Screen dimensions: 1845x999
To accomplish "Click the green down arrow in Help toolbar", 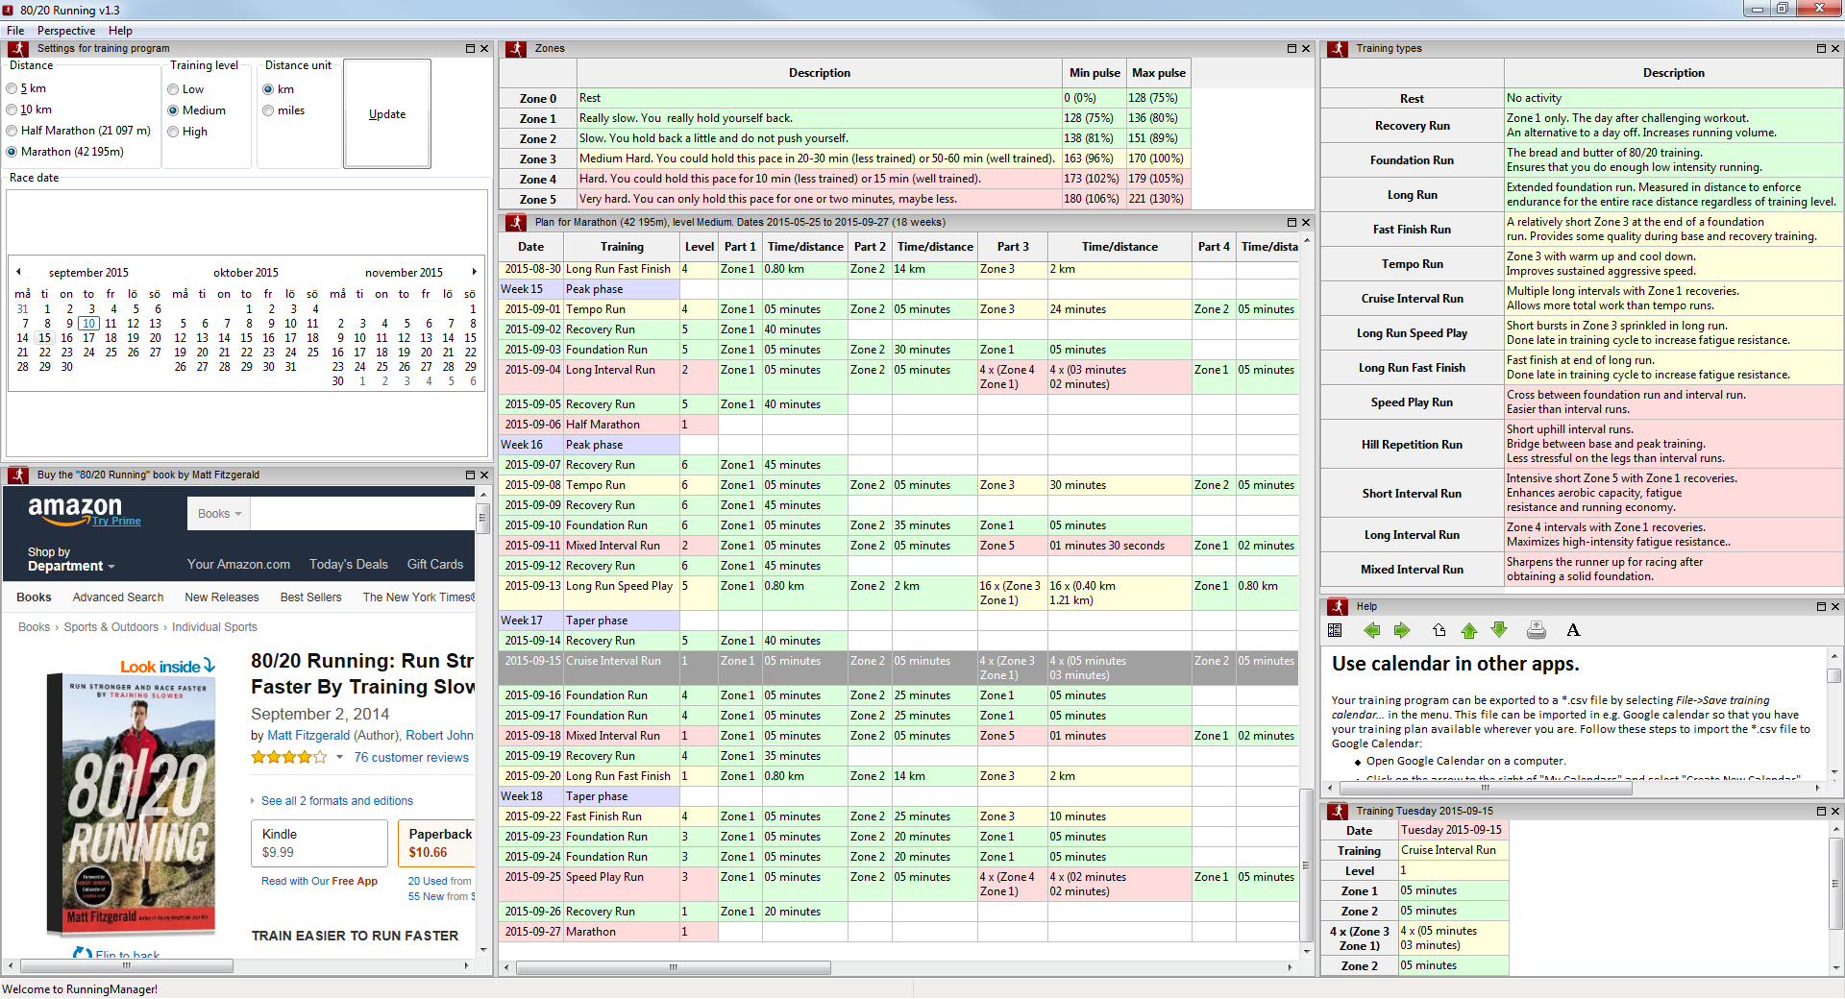I will pyautogui.click(x=1499, y=631).
